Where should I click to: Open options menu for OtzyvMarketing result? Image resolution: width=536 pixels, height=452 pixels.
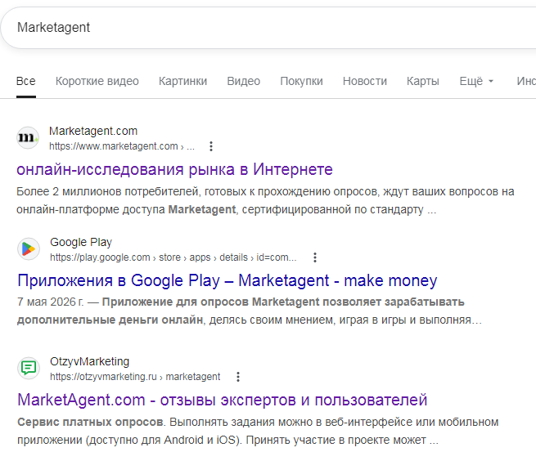click(238, 377)
